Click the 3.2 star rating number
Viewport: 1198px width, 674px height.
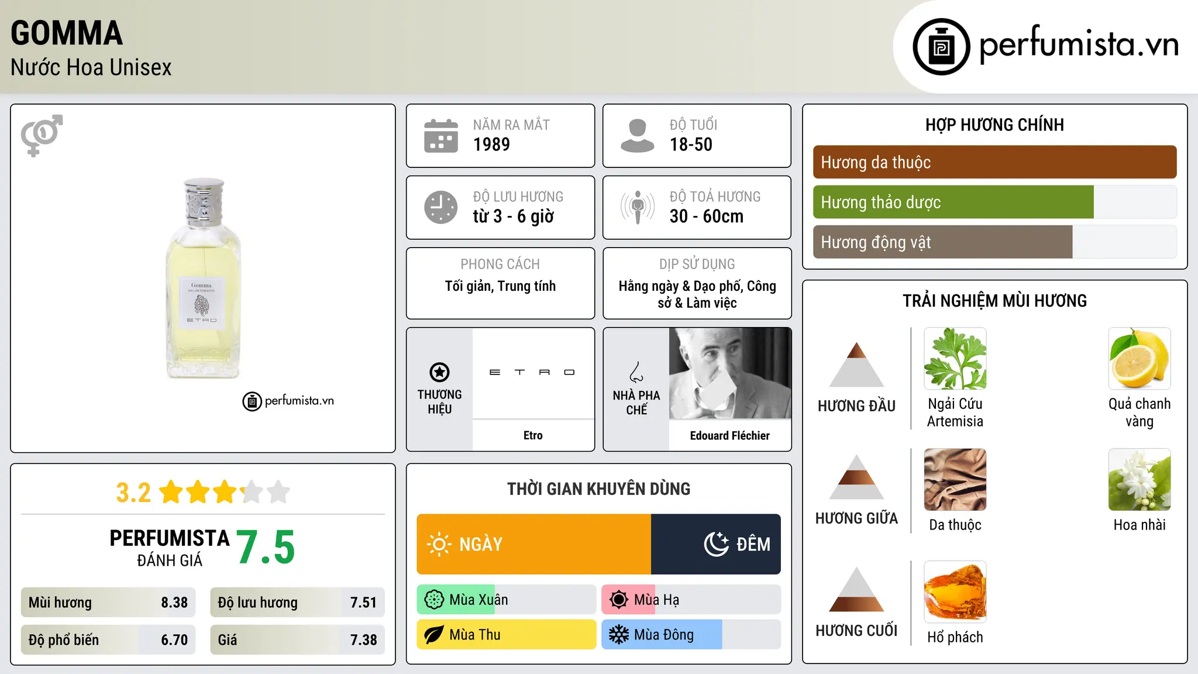133,493
